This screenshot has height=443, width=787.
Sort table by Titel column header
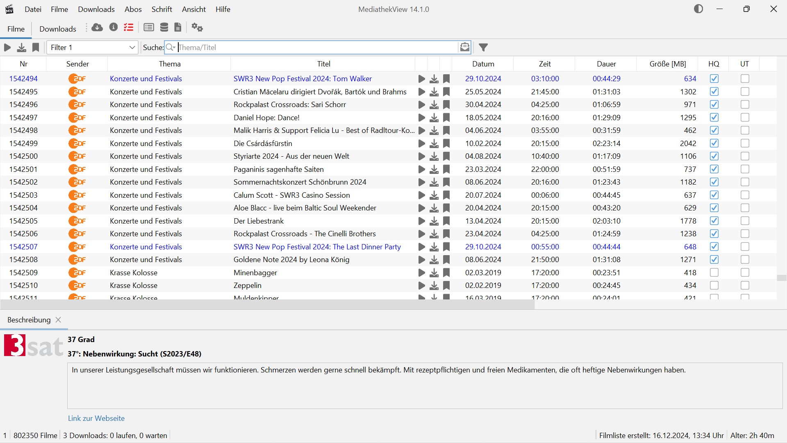point(323,64)
